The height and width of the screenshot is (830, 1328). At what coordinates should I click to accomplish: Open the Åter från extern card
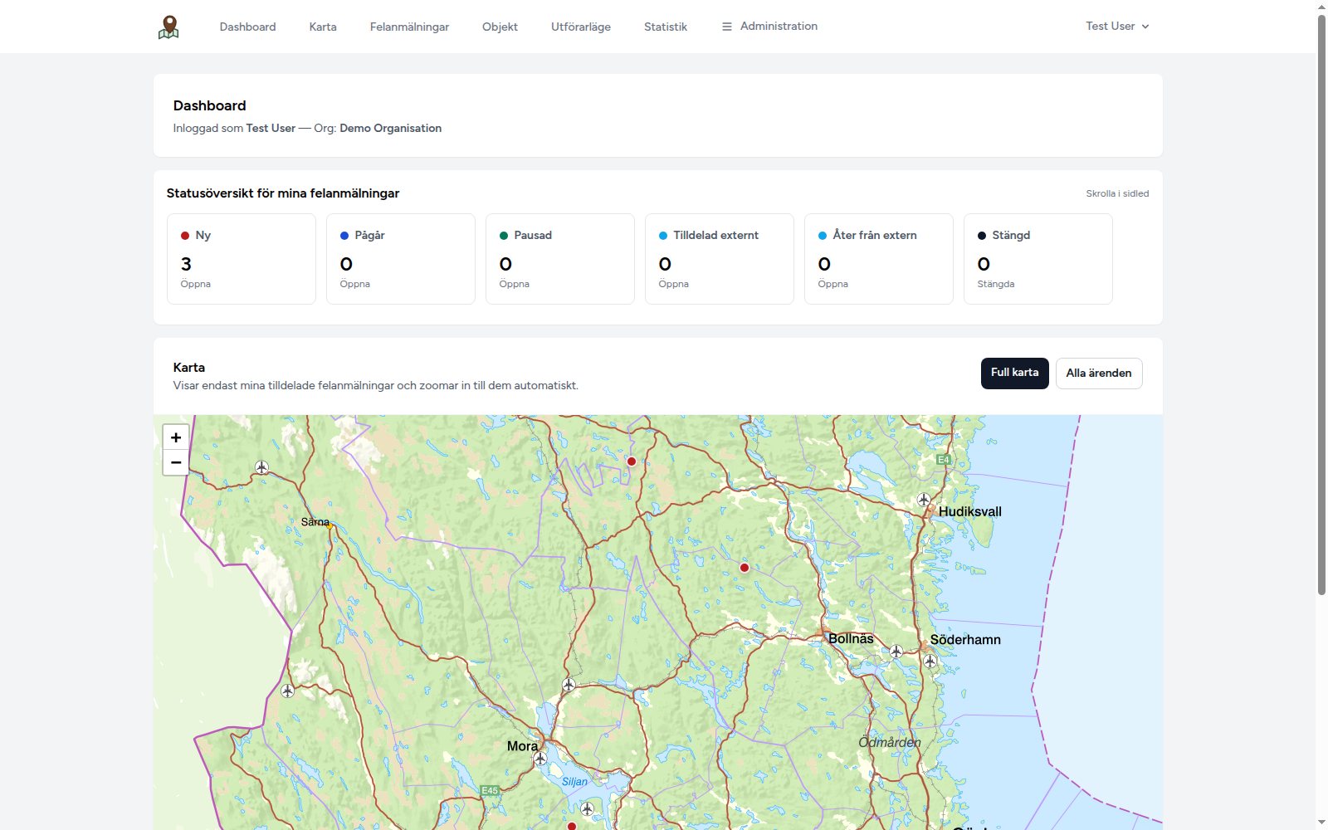point(879,259)
